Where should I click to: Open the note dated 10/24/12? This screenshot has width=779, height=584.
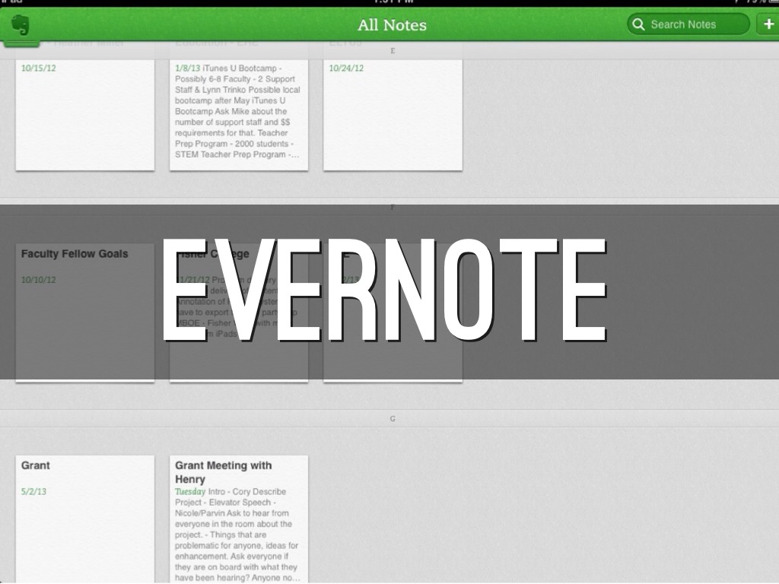tap(393, 114)
